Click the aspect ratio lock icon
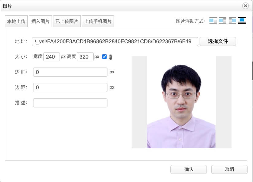This screenshot has width=253, height=182. click(x=111, y=57)
